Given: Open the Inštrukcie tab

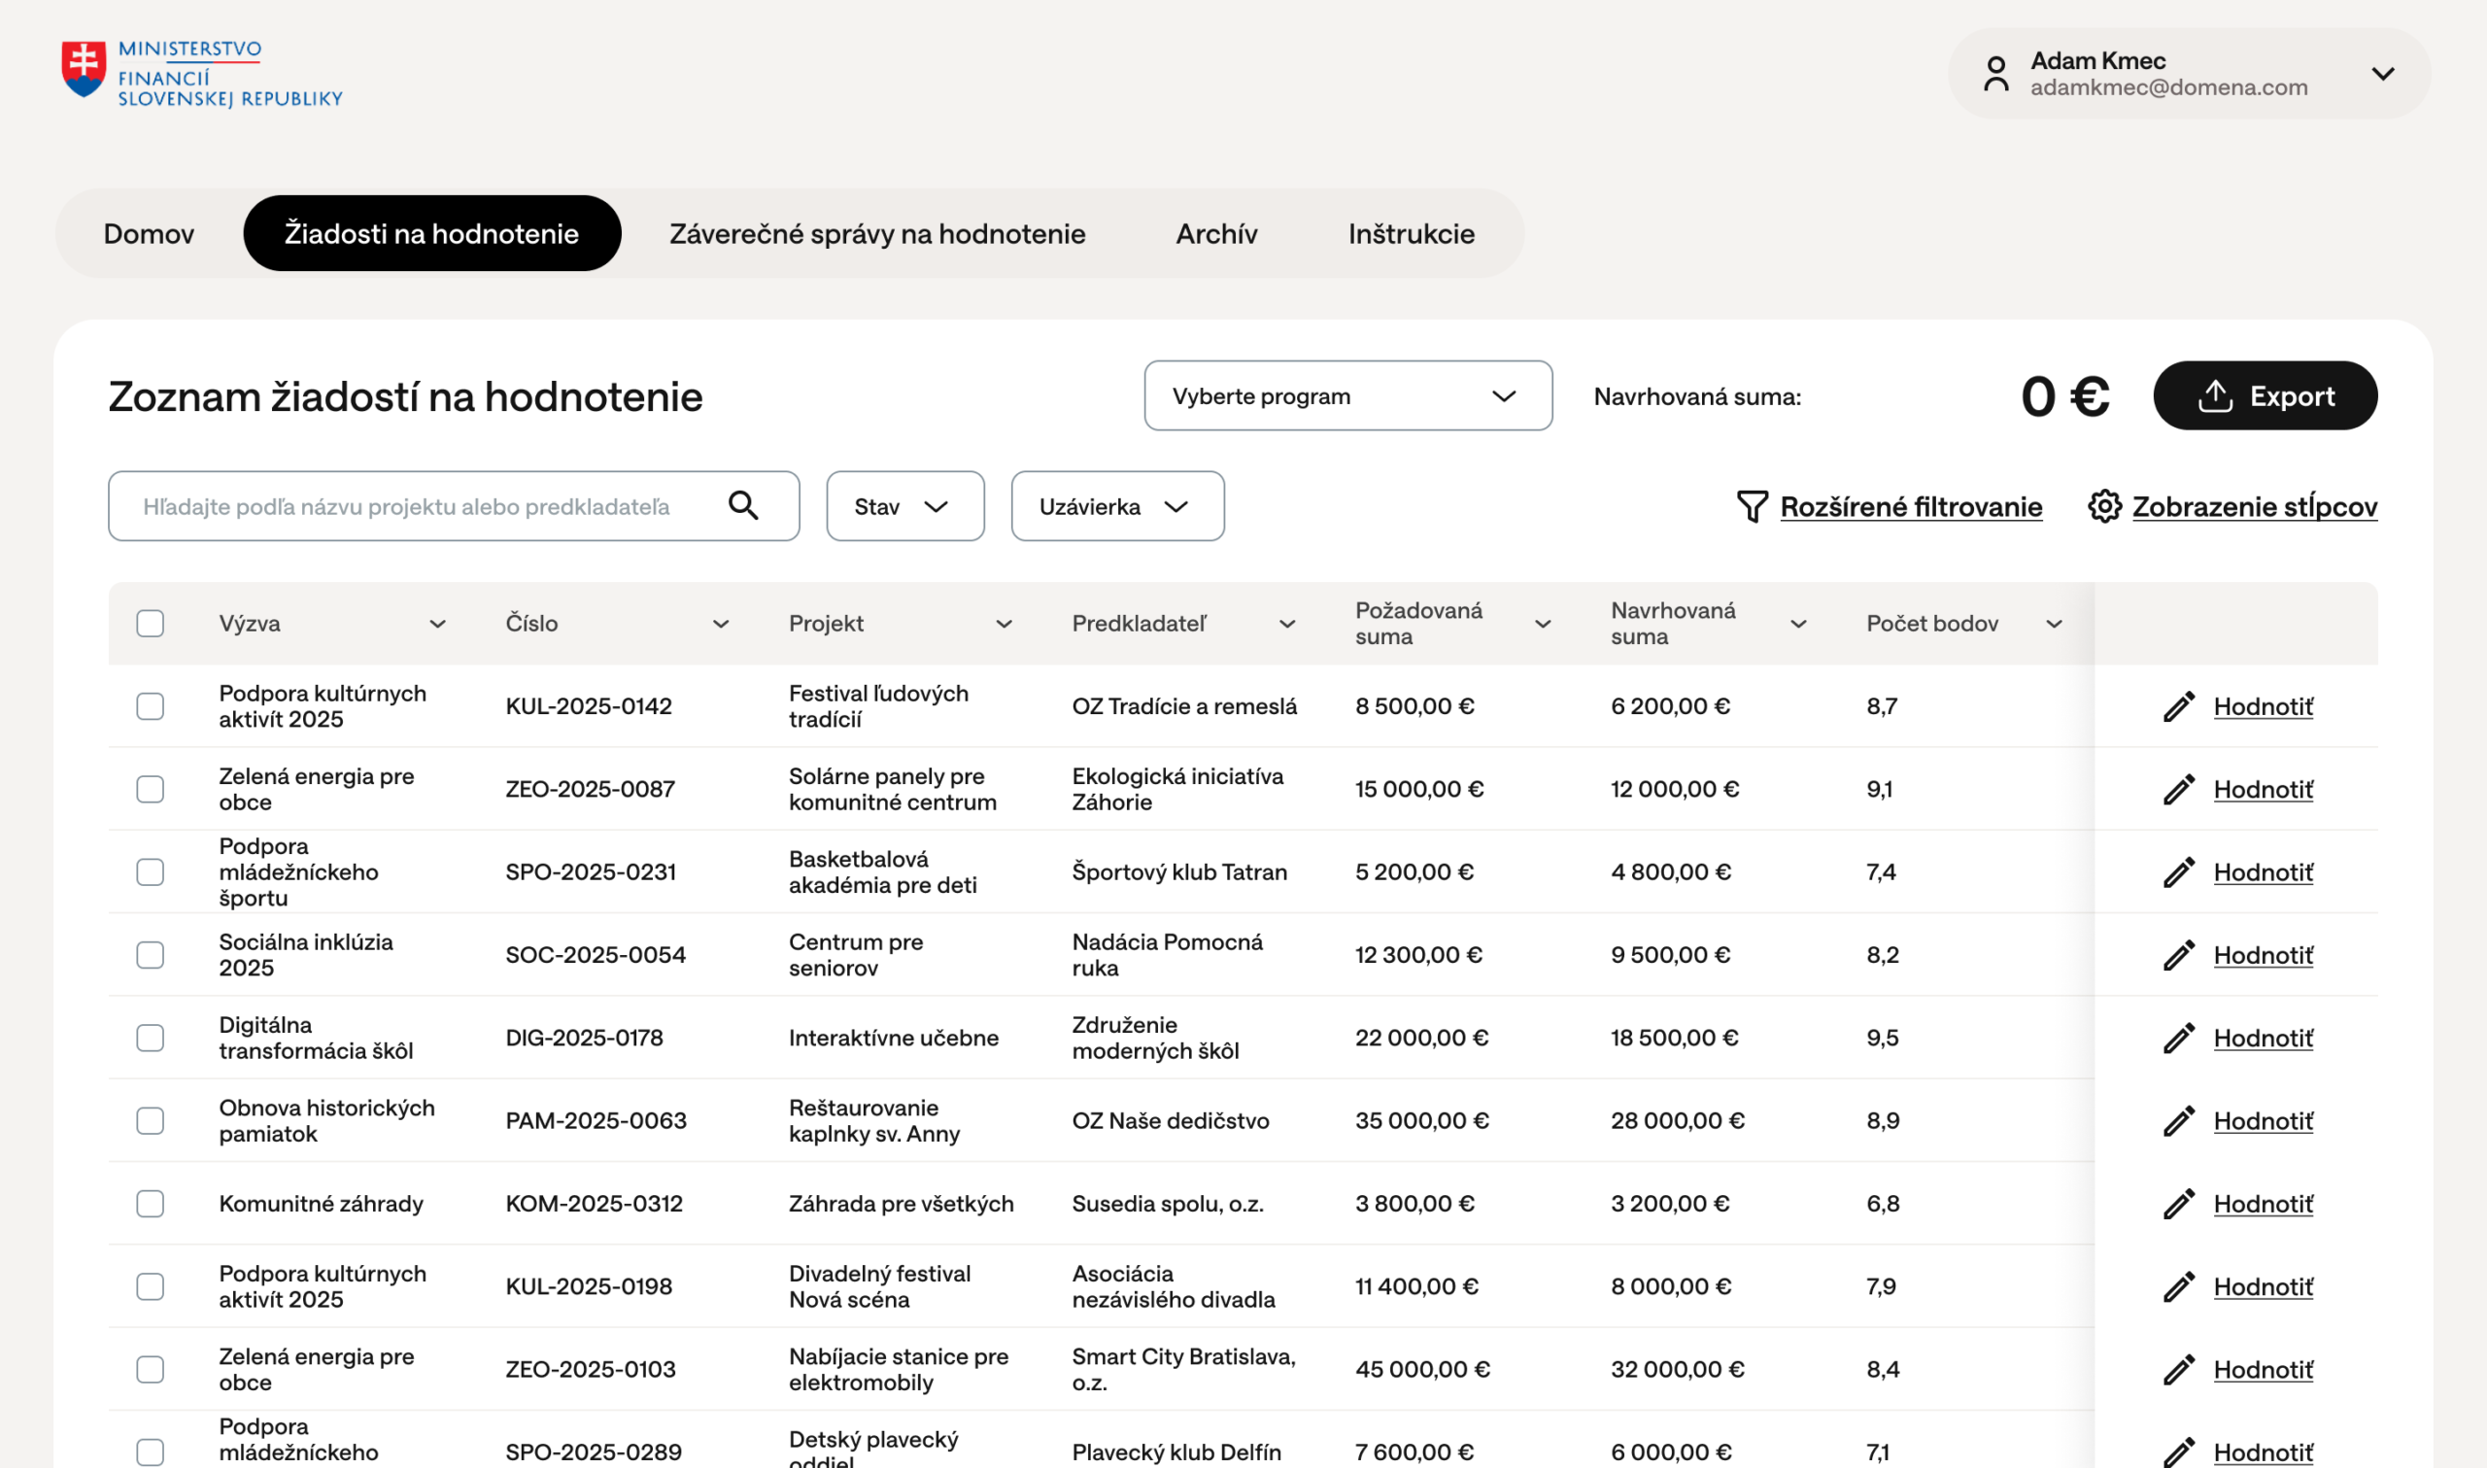Looking at the screenshot, I should (1412, 233).
